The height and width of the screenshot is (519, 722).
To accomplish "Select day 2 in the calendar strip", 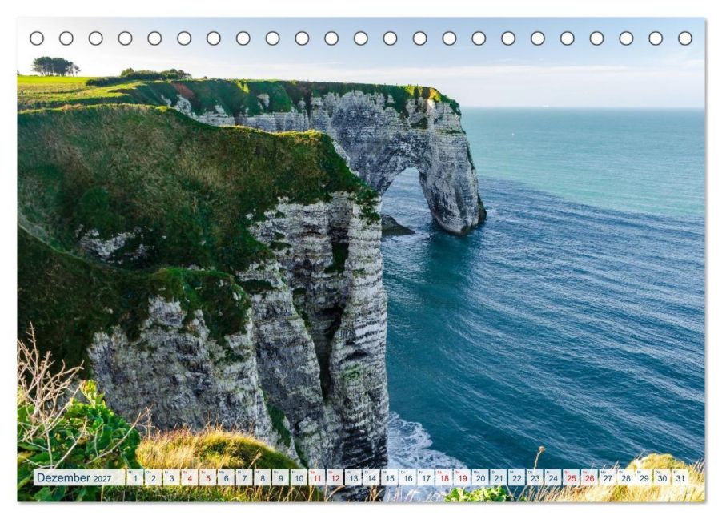I will click(x=154, y=478).
